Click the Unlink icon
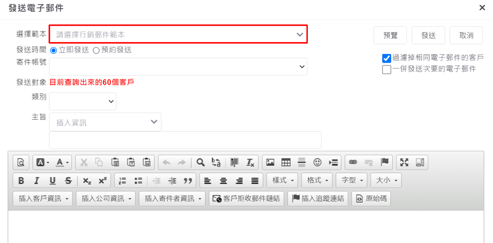The width and height of the screenshot is (493, 243). click(x=369, y=162)
